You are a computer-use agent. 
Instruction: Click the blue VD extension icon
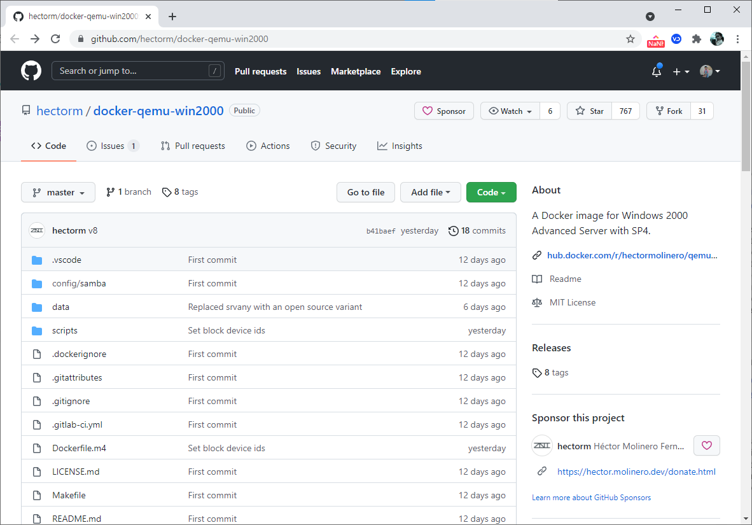676,39
